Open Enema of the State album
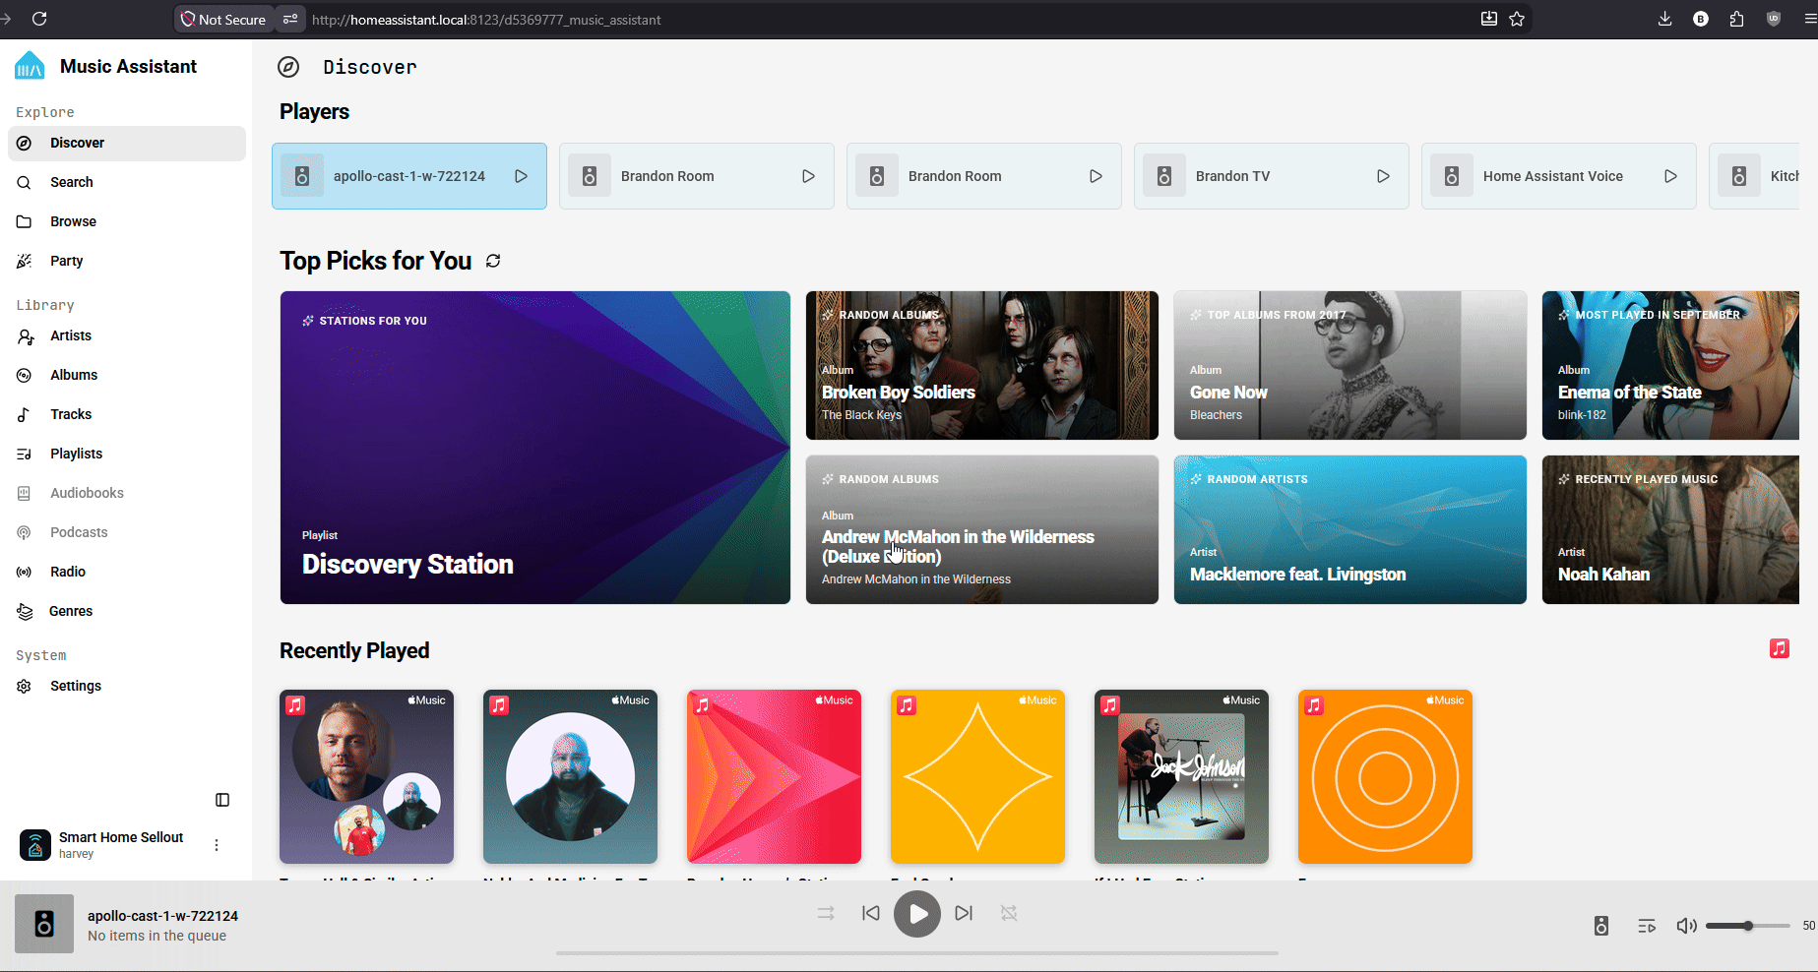 (1670, 365)
